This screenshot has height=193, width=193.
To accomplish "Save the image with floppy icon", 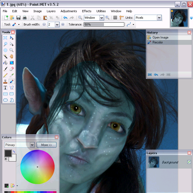I will (18, 18).
